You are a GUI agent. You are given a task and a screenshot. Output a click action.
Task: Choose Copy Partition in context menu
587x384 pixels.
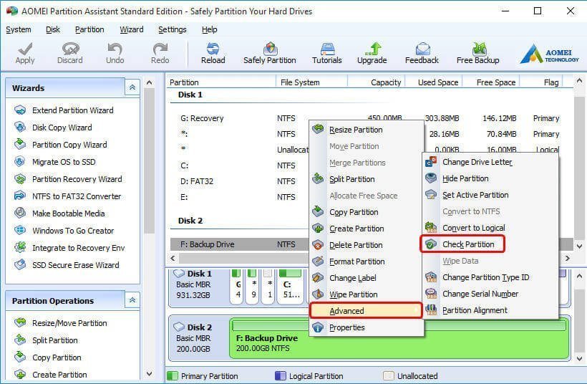367,212
